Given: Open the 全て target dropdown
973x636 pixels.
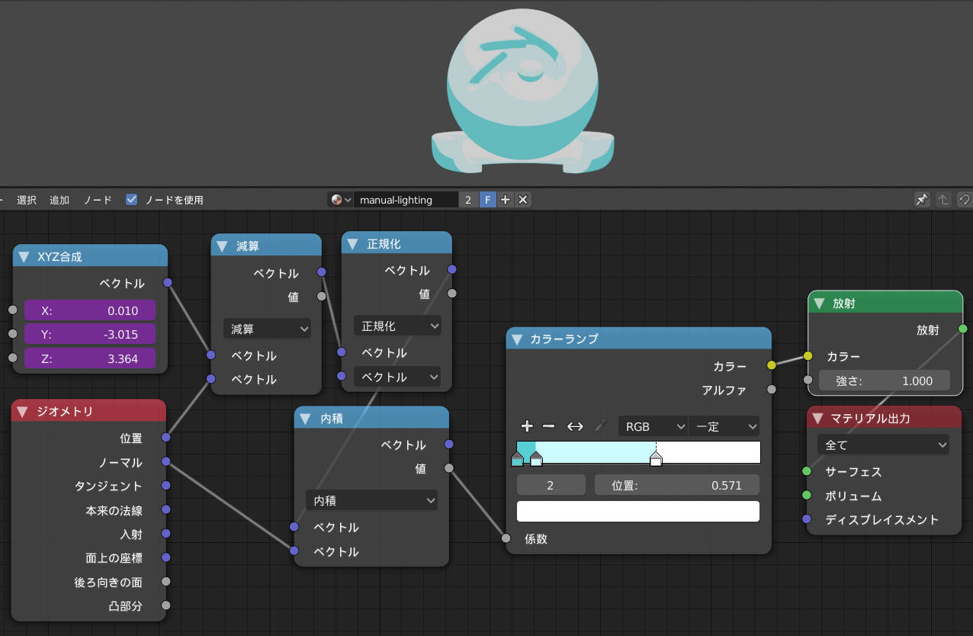Looking at the screenshot, I should [x=883, y=445].
